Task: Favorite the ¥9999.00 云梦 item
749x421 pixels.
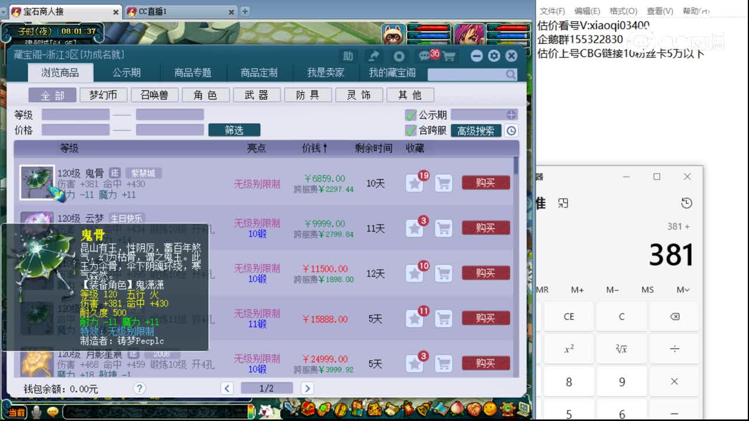Action: 415,228
